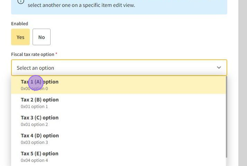
Task: Select Tax 5 (E) option
Action: coord(40,154)
